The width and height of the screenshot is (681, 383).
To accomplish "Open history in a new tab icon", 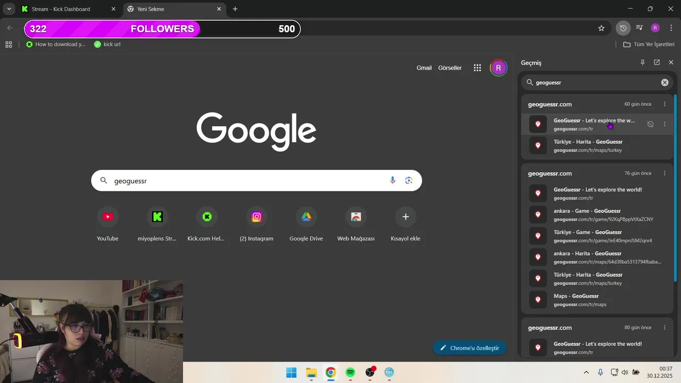I will coord(657,62).
